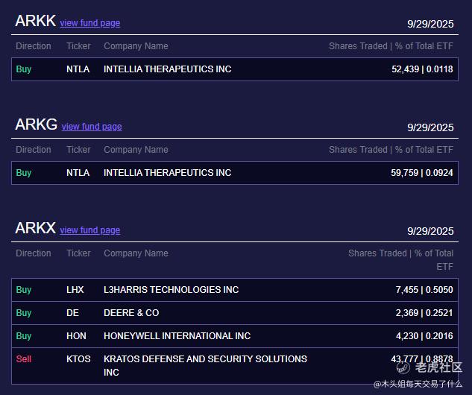Click the Direction column header under ARKK
This screenshot has width=472, height=395.
click(34, 46)
